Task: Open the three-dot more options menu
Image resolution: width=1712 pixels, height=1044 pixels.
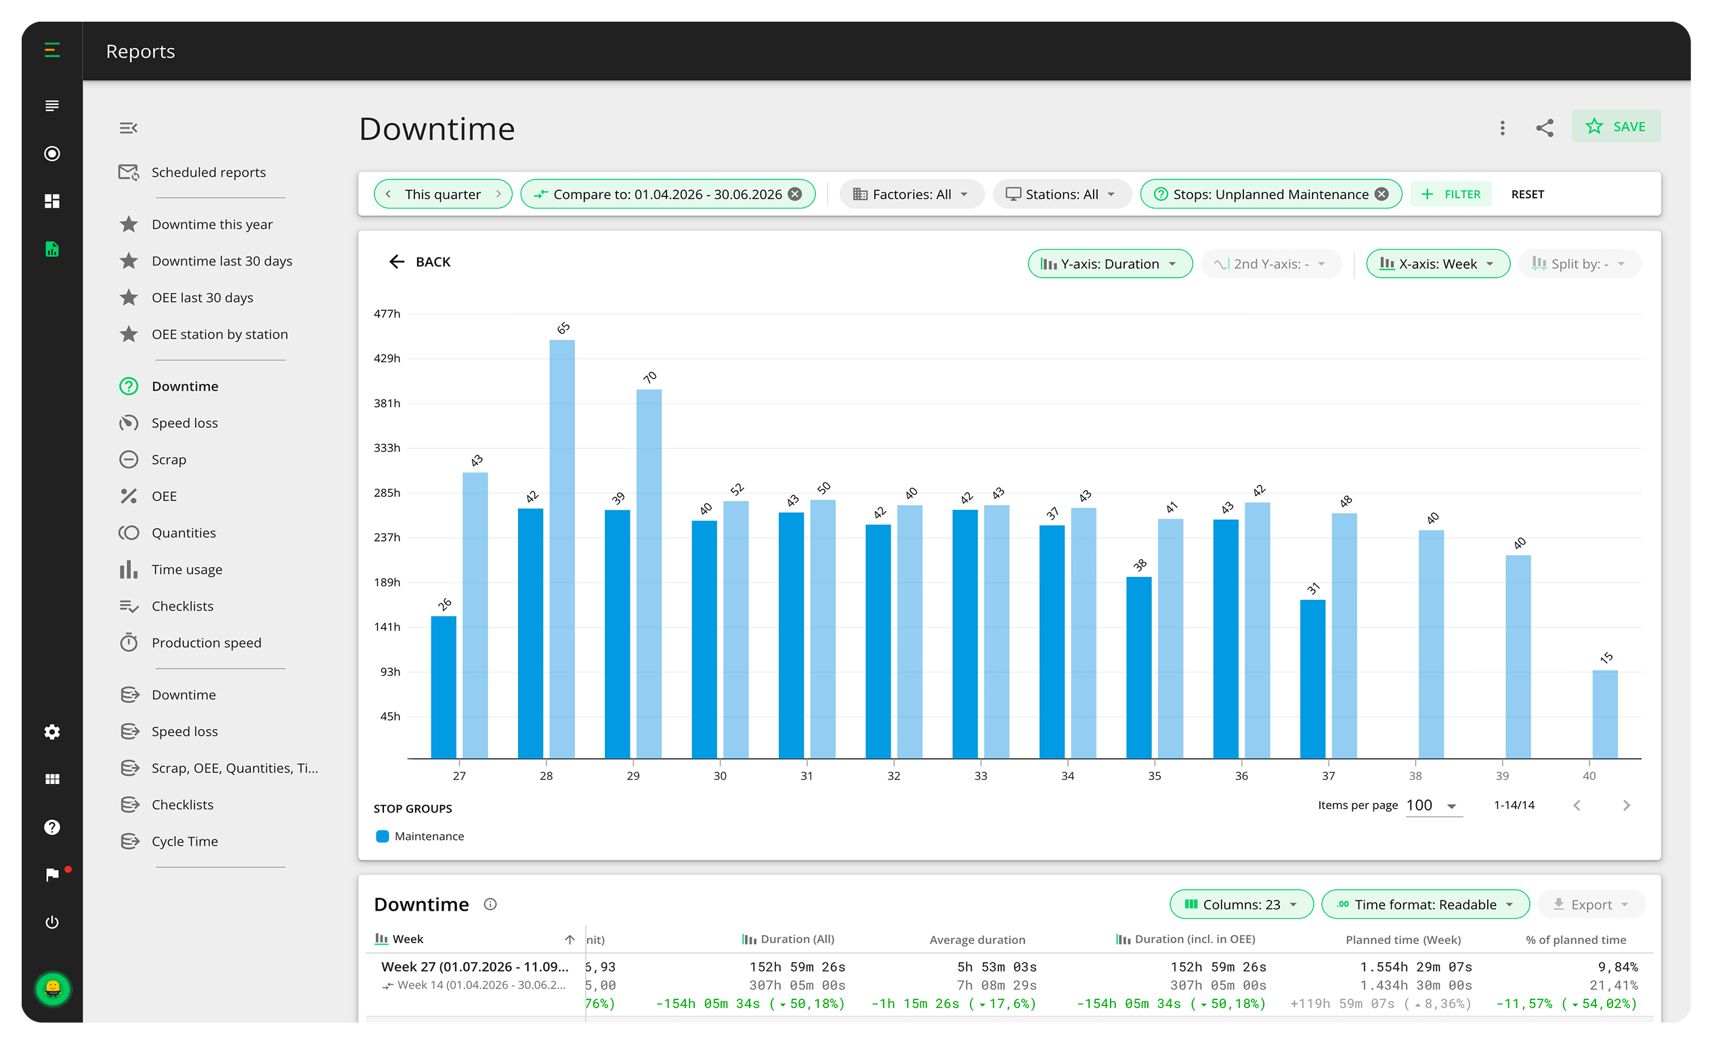Action: tap(1502, 128)
